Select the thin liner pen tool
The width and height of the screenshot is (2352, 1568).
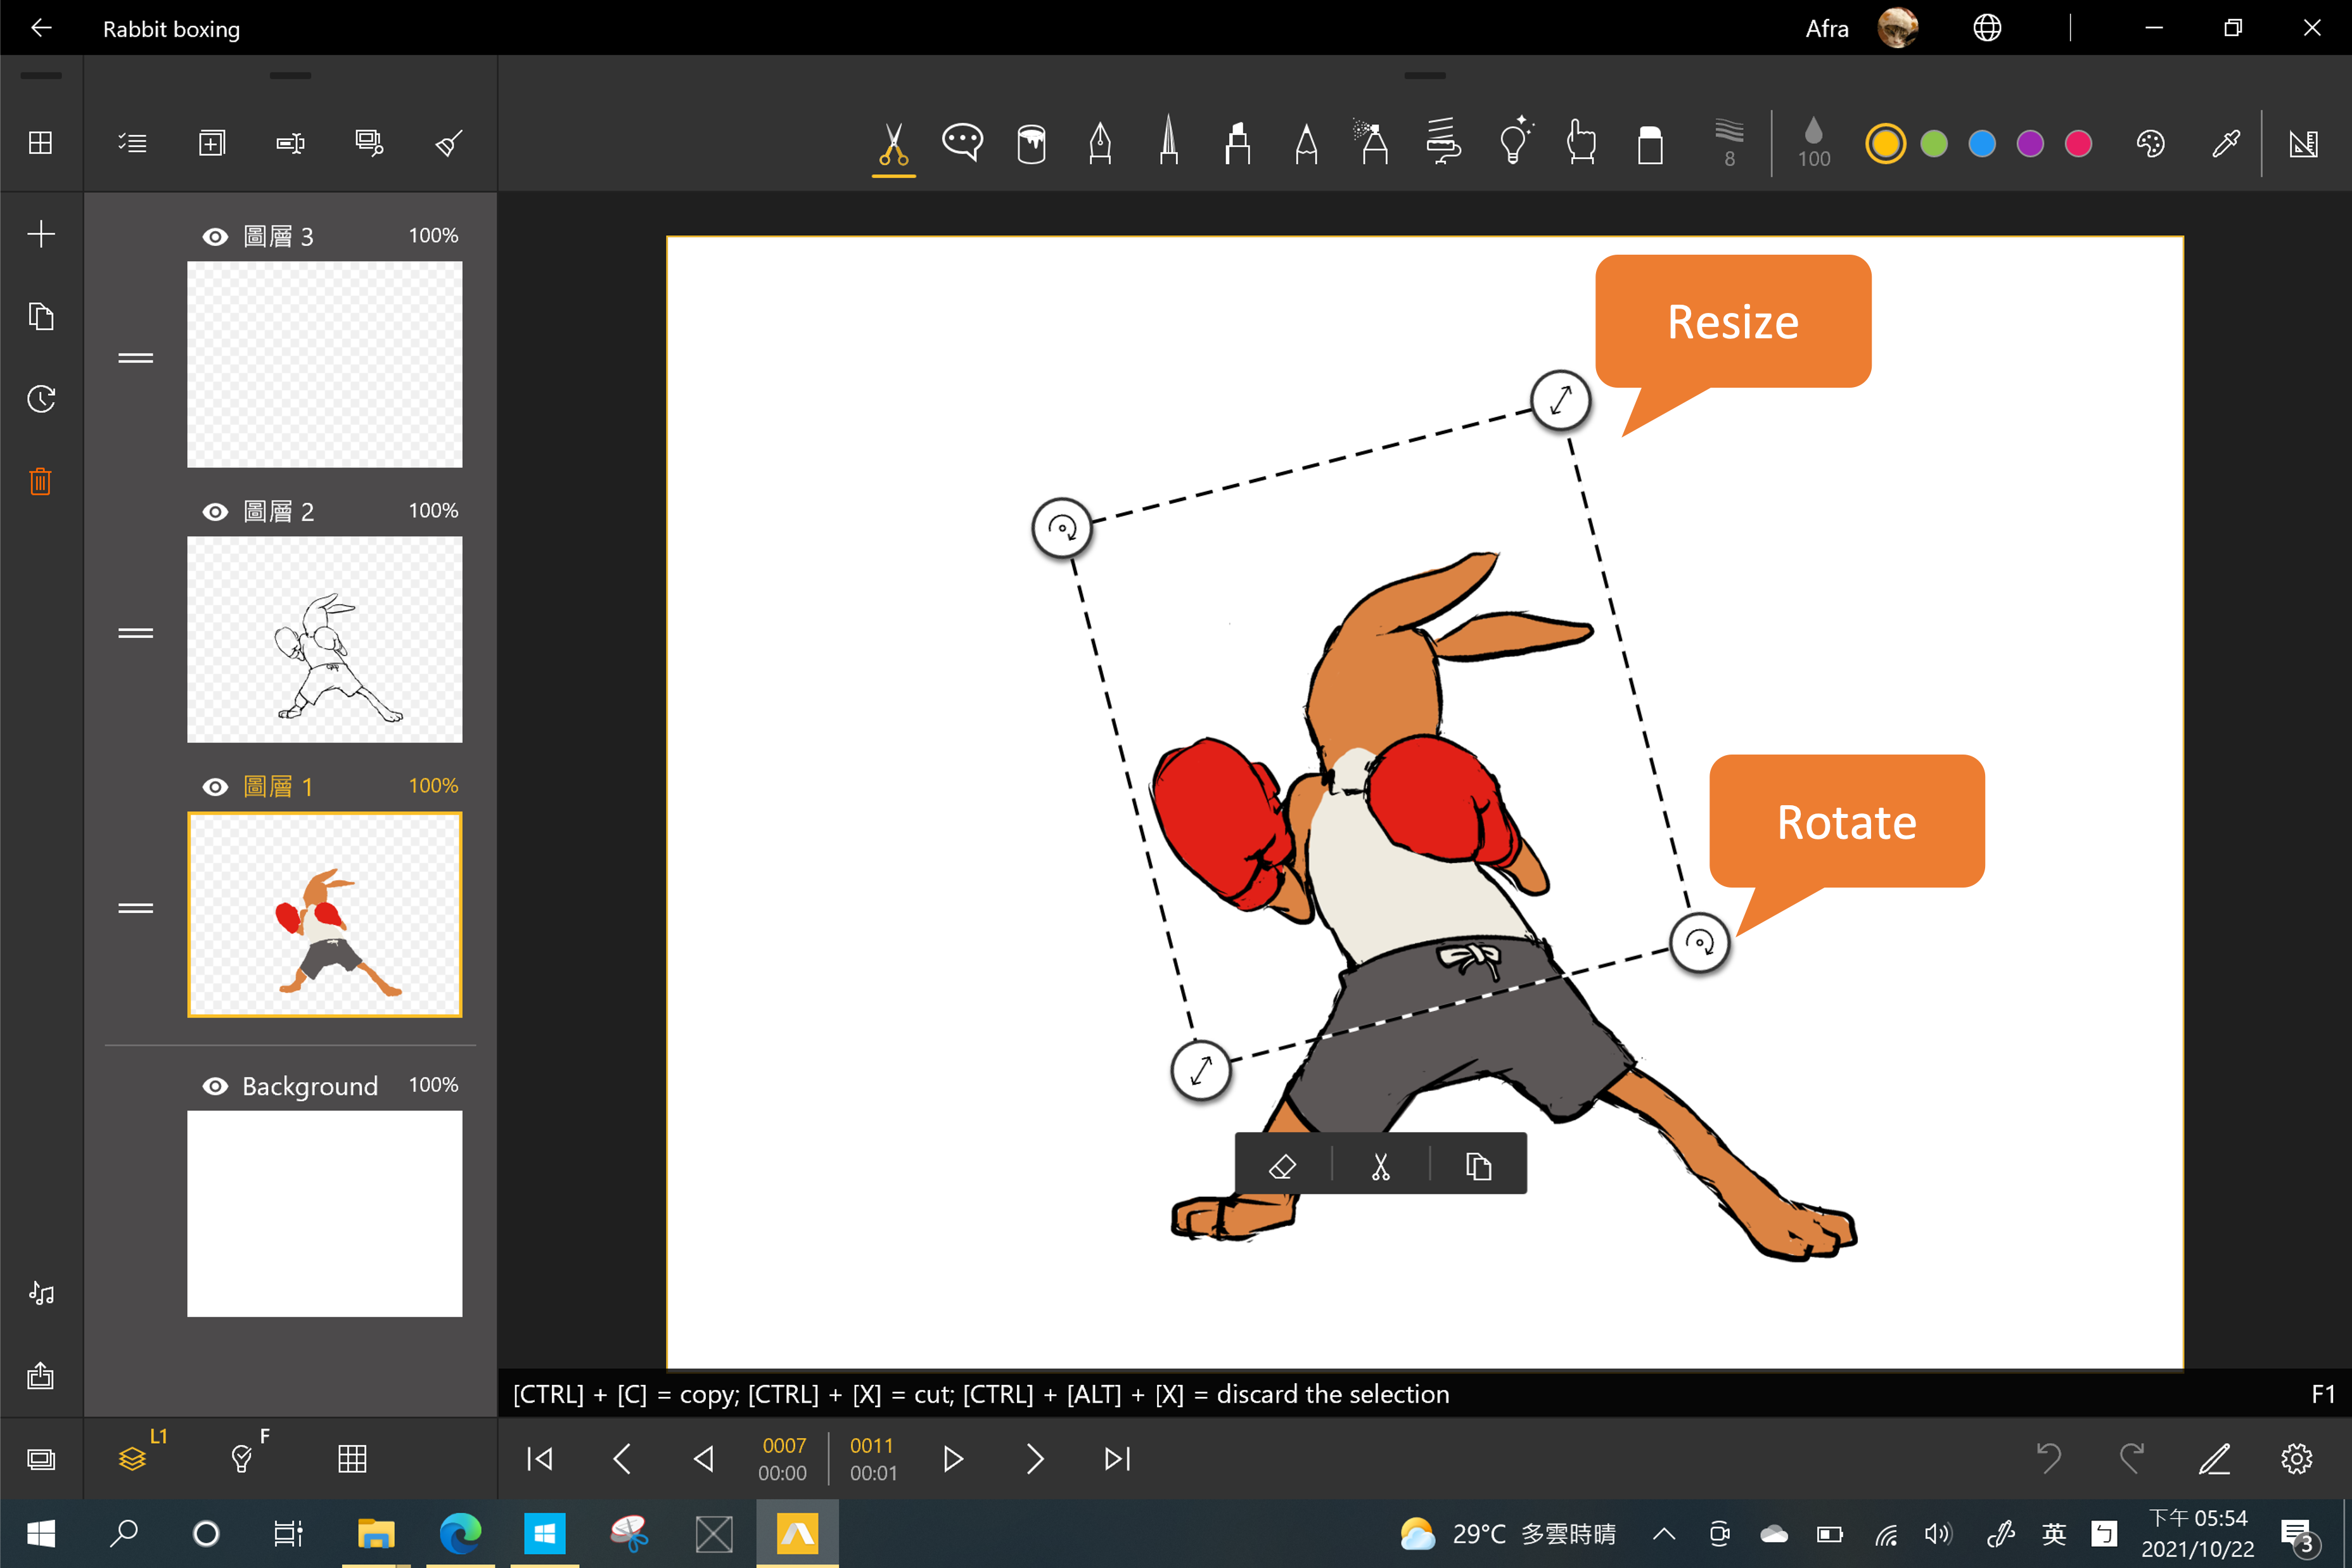pyautogui.click(x=1168, y=141)
